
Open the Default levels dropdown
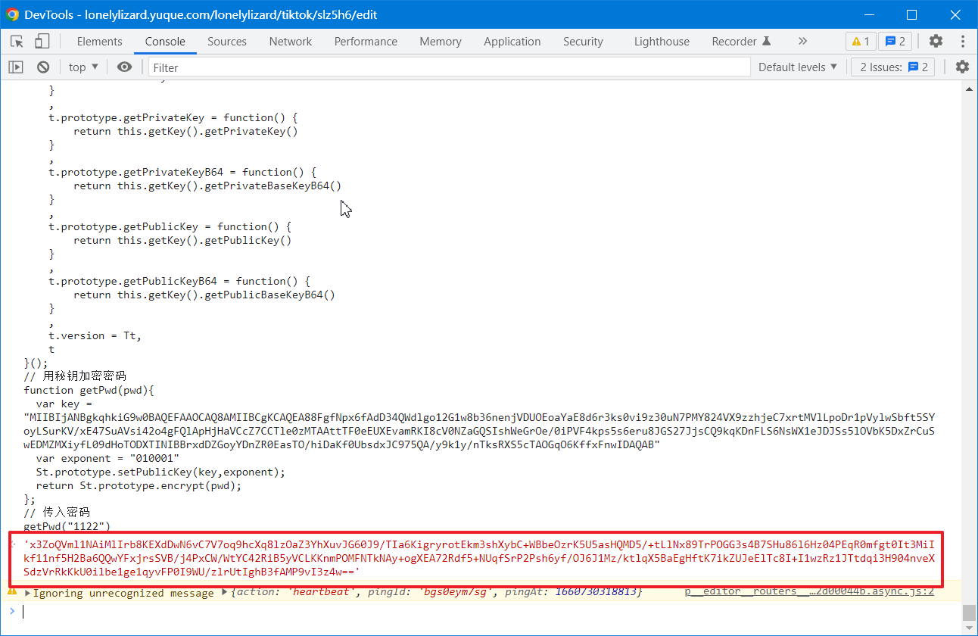click(x=798, y=67)
